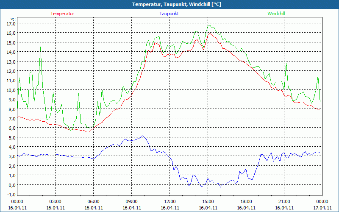Click the 16.04.11 date under 21:00
Image resolution: width=339 pixels, height=212 pixels.
tap(284, 208)
